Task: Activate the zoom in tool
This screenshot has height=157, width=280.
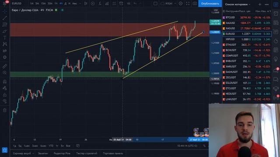Action: (5, 73)
